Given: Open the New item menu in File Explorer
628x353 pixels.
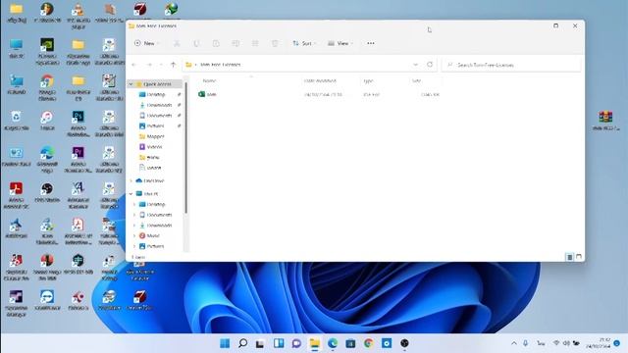Looking at the screenshot, I should [x=147, y=43].
